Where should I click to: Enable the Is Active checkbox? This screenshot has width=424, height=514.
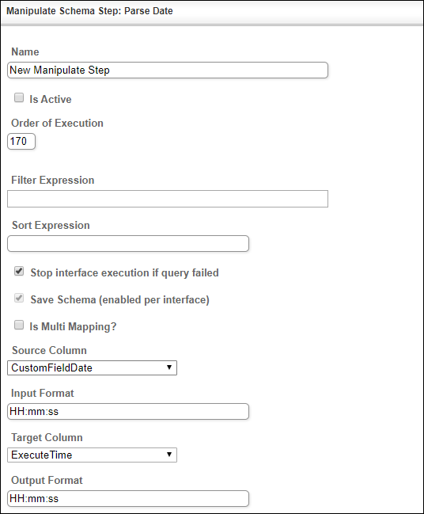[x=19, y=97]
